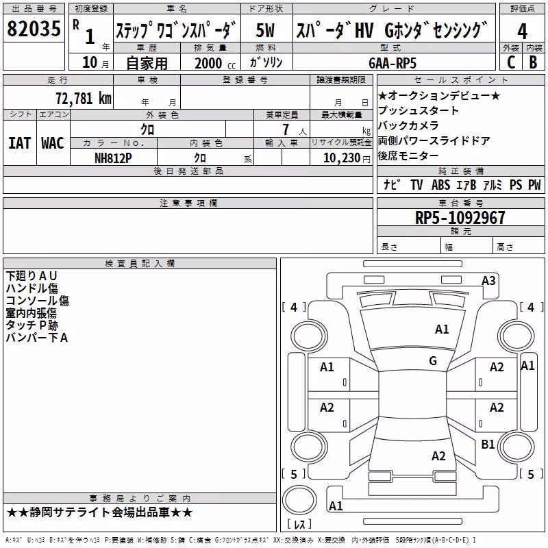Click the TV equipment item
This screenshot has width=548, height=548.
[x=416, y=184]
